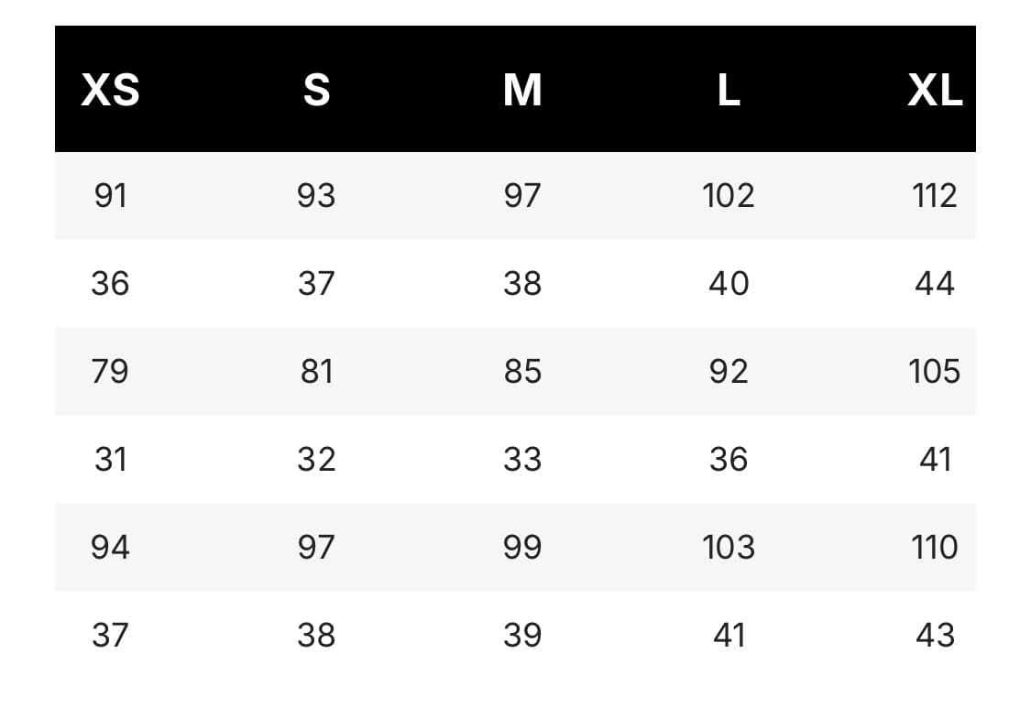The height and width of the screenshot is (719, 1031).
Task: Click the 40 cell in the L column
Action: (x=729, y=284)
